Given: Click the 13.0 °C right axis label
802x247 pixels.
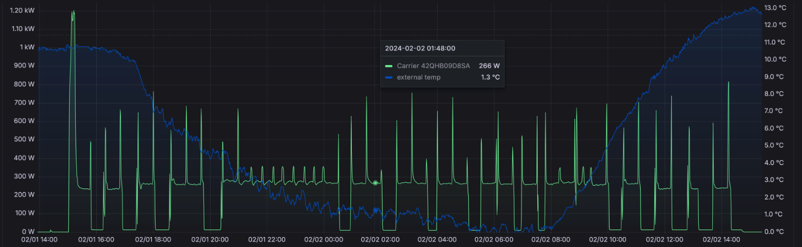Looking at the screenshot, I should [775, 8].
